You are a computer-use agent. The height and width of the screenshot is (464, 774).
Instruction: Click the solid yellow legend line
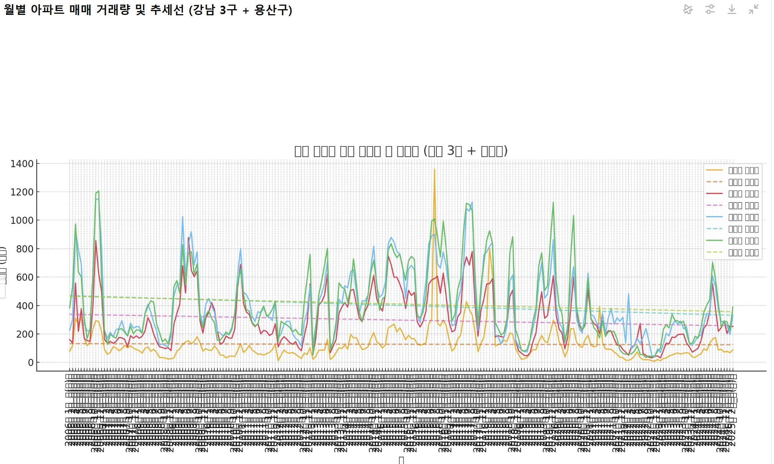click(714, 170)
